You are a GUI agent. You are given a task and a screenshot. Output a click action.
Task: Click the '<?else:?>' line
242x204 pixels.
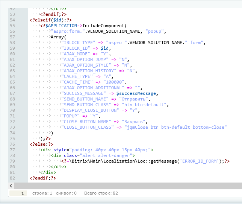[41, 144]
